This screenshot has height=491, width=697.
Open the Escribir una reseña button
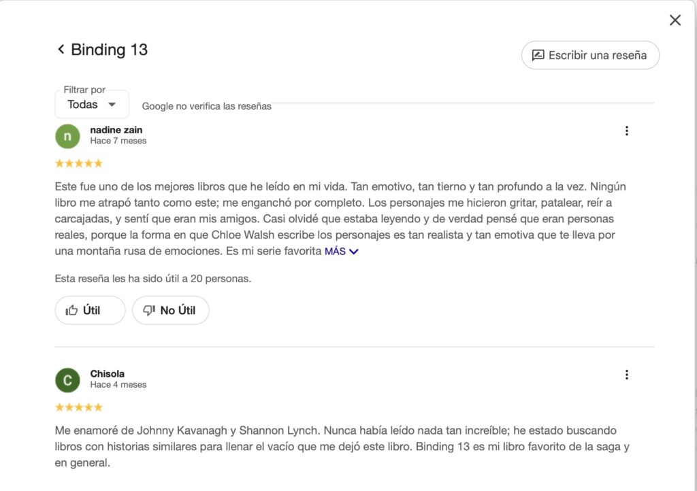click(590, 56)
